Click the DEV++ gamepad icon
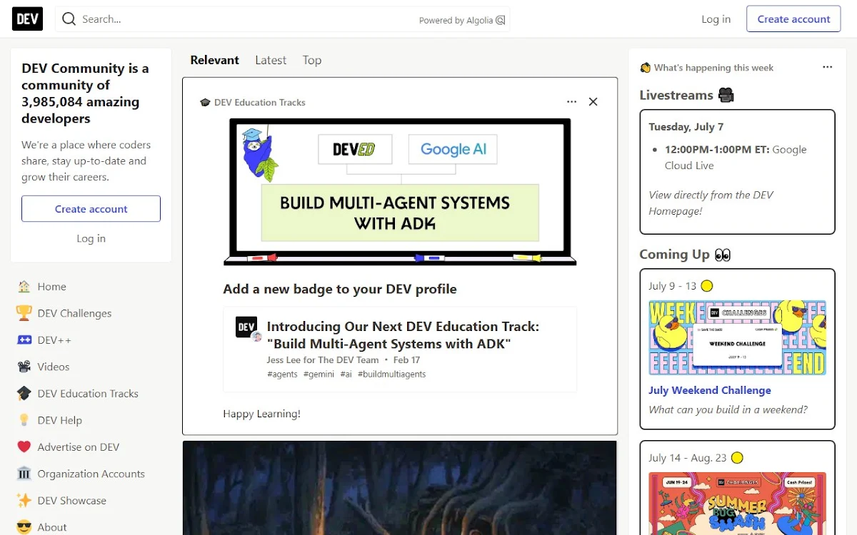This screenshot has width=857, height=535. coord(24,340)
